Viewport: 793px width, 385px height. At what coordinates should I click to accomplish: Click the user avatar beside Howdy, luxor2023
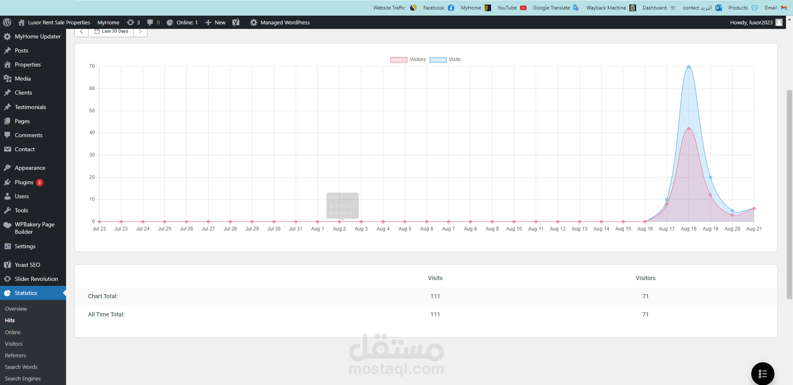[779, 22]
